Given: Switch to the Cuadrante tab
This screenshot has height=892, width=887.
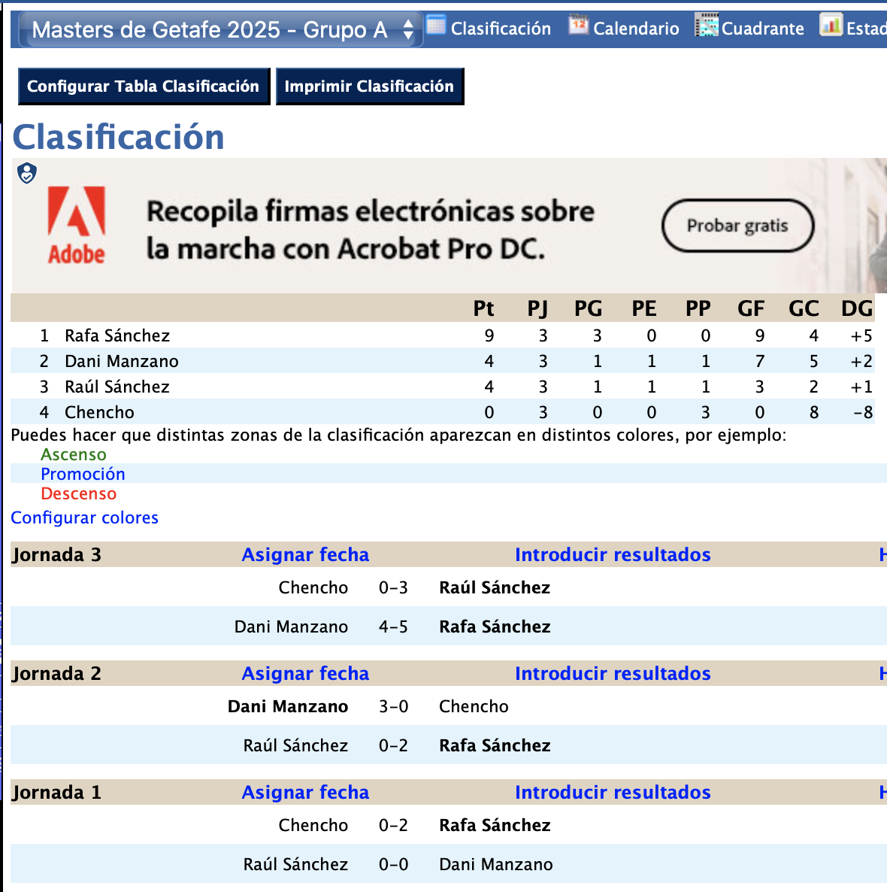Looking at the screenshot, I should [x=762, y=29].
